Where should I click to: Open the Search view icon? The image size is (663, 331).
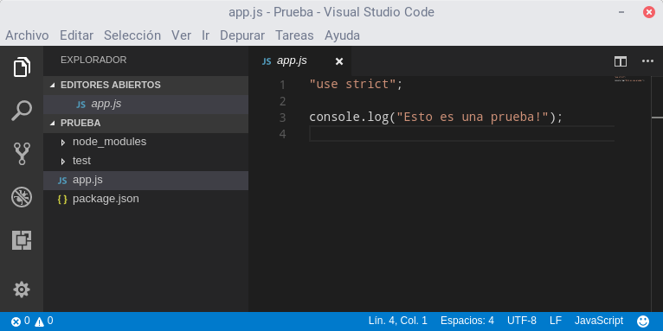[22, 111]
